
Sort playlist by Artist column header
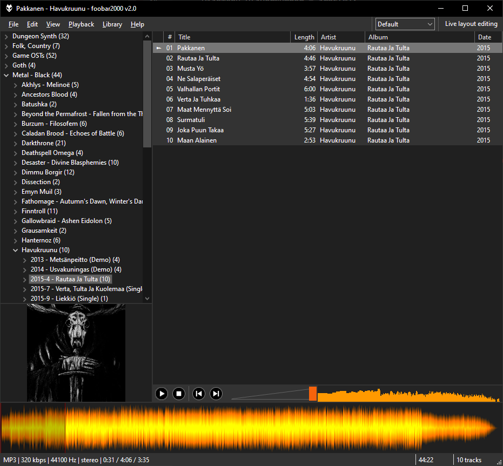click(x=341, y=37)
